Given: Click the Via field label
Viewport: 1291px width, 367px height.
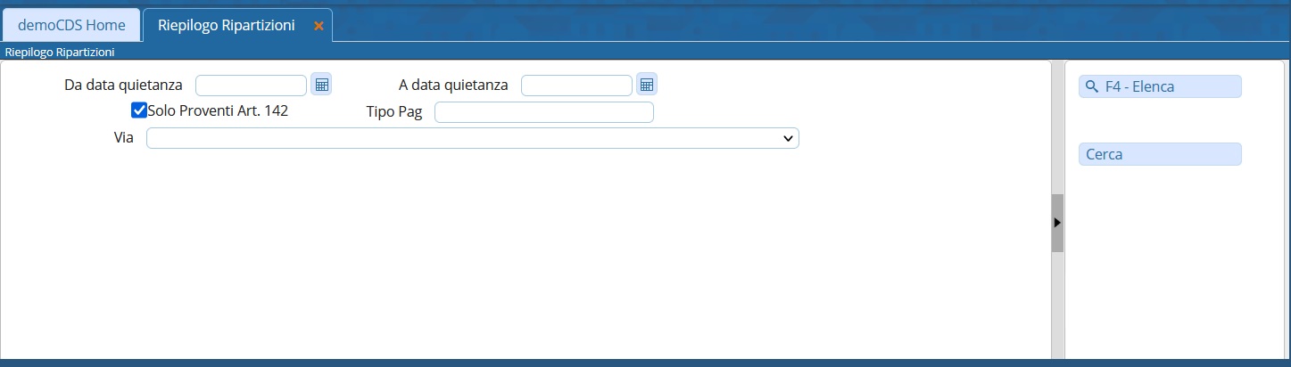Looking at the screenshot, I should coord(124,138).
